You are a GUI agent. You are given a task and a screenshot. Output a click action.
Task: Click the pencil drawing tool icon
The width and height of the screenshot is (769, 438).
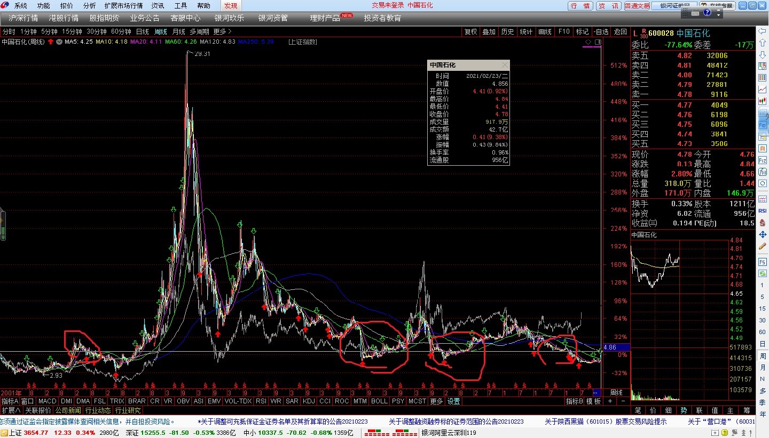(763, 247)
